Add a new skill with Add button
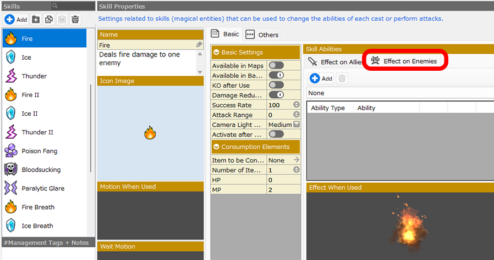The image size is (494, 260). [x=16, y=19]
